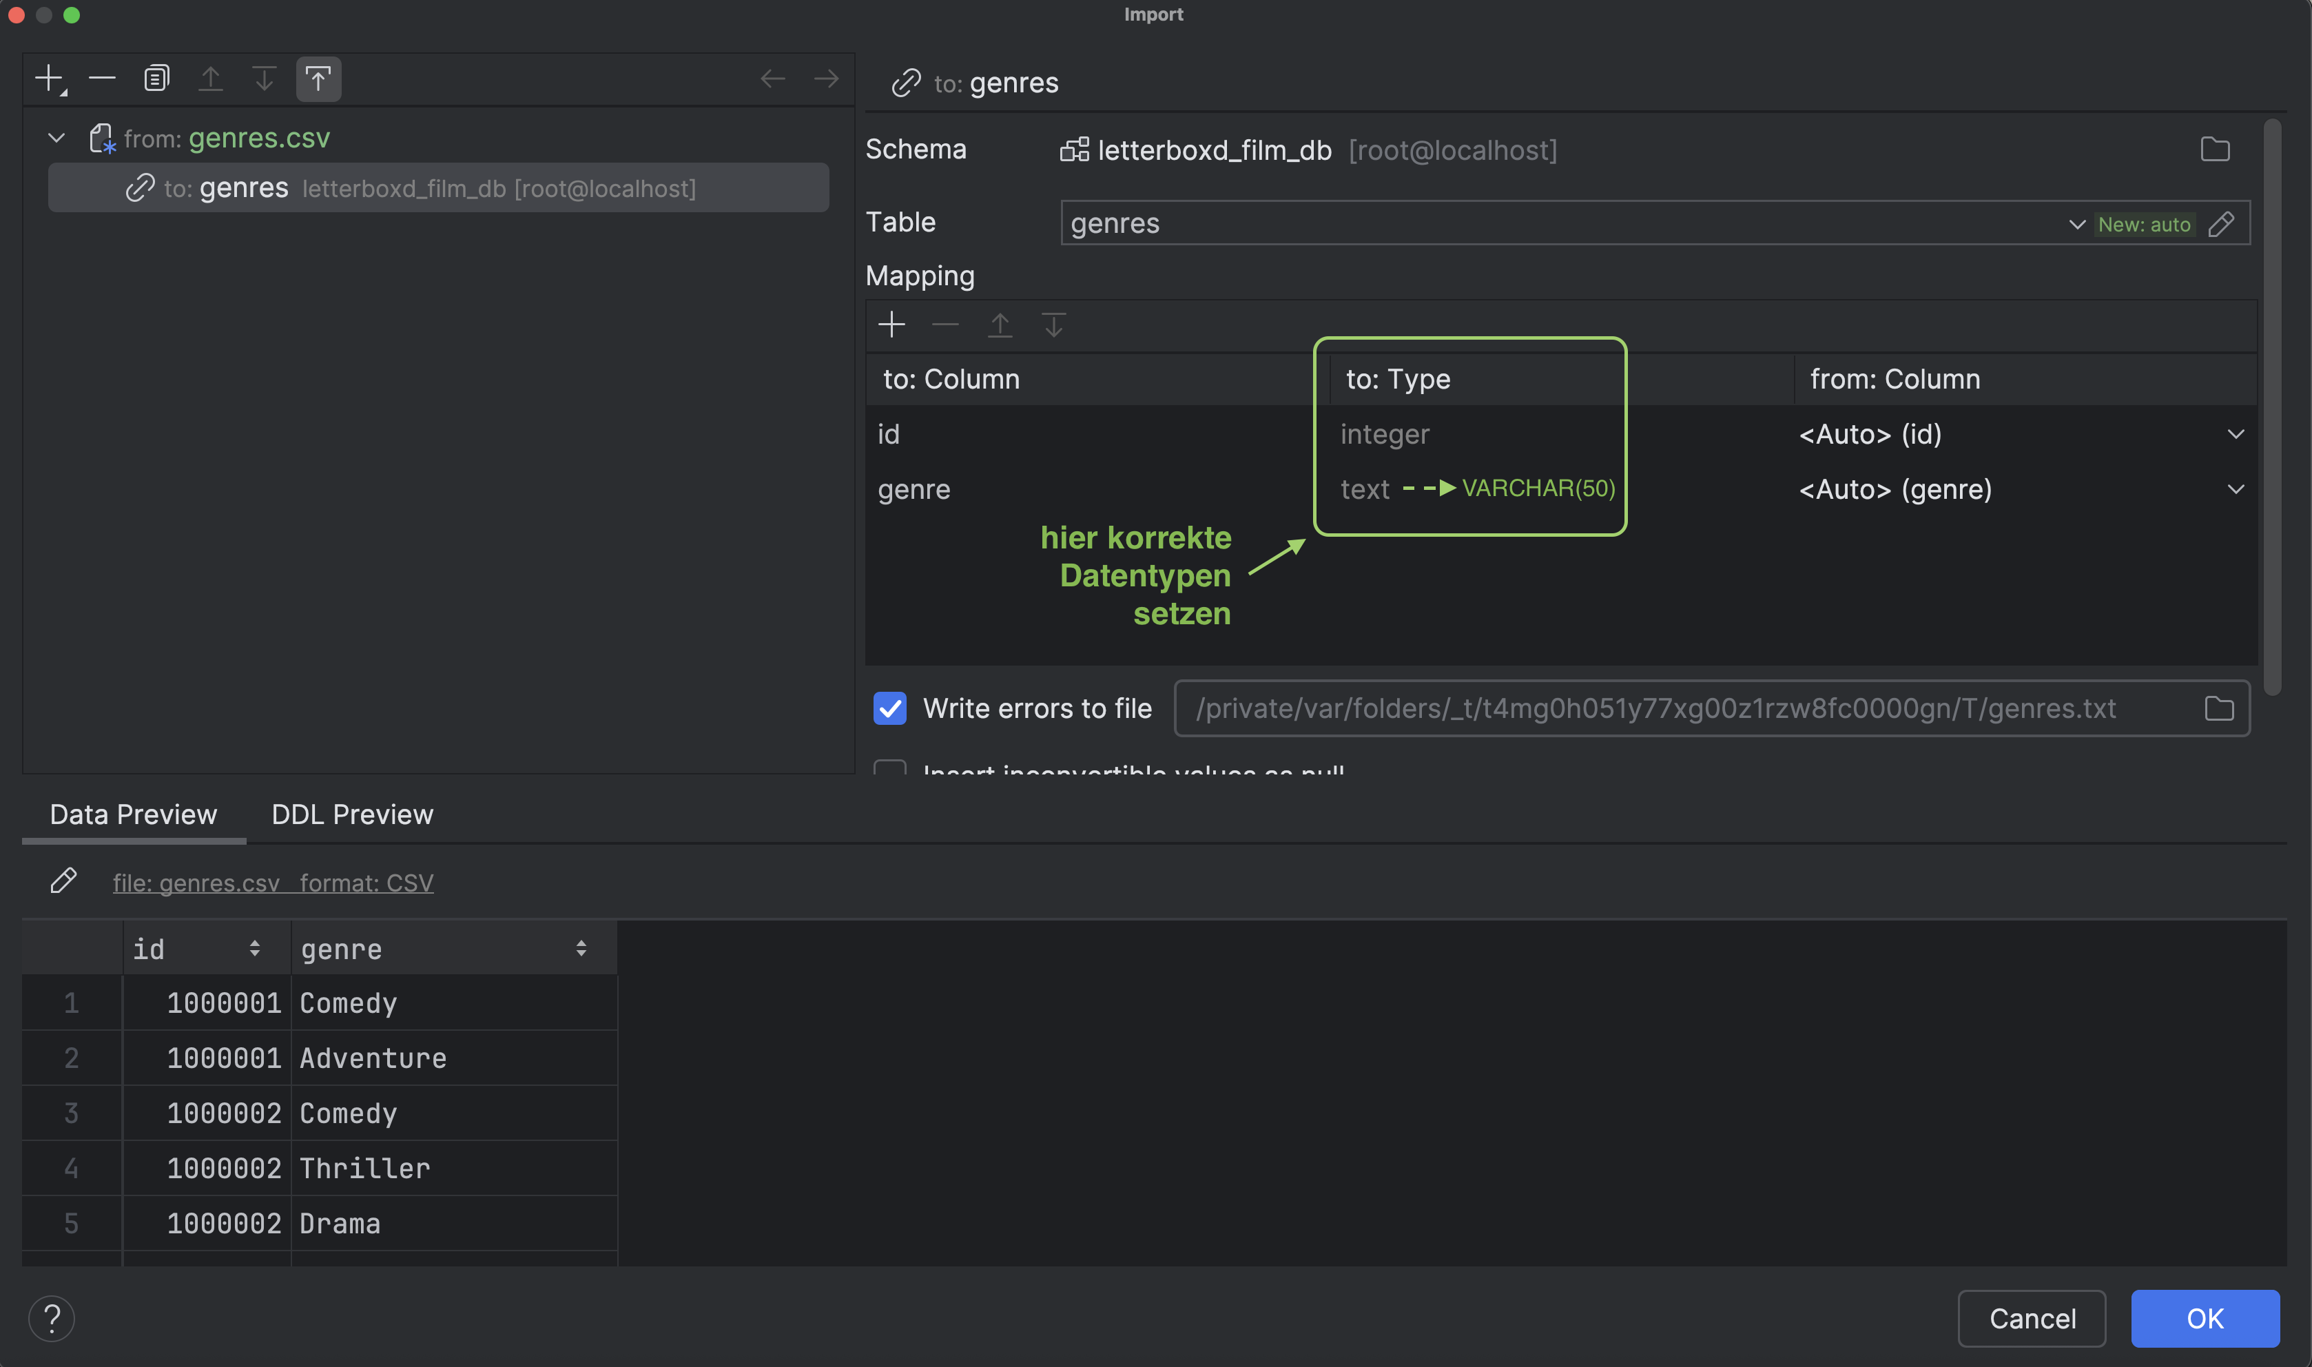Screen dimensions: 2312x1367
Task: Browse for error file folder icon
Action: pyautogui.click(x=2219, y=708)
